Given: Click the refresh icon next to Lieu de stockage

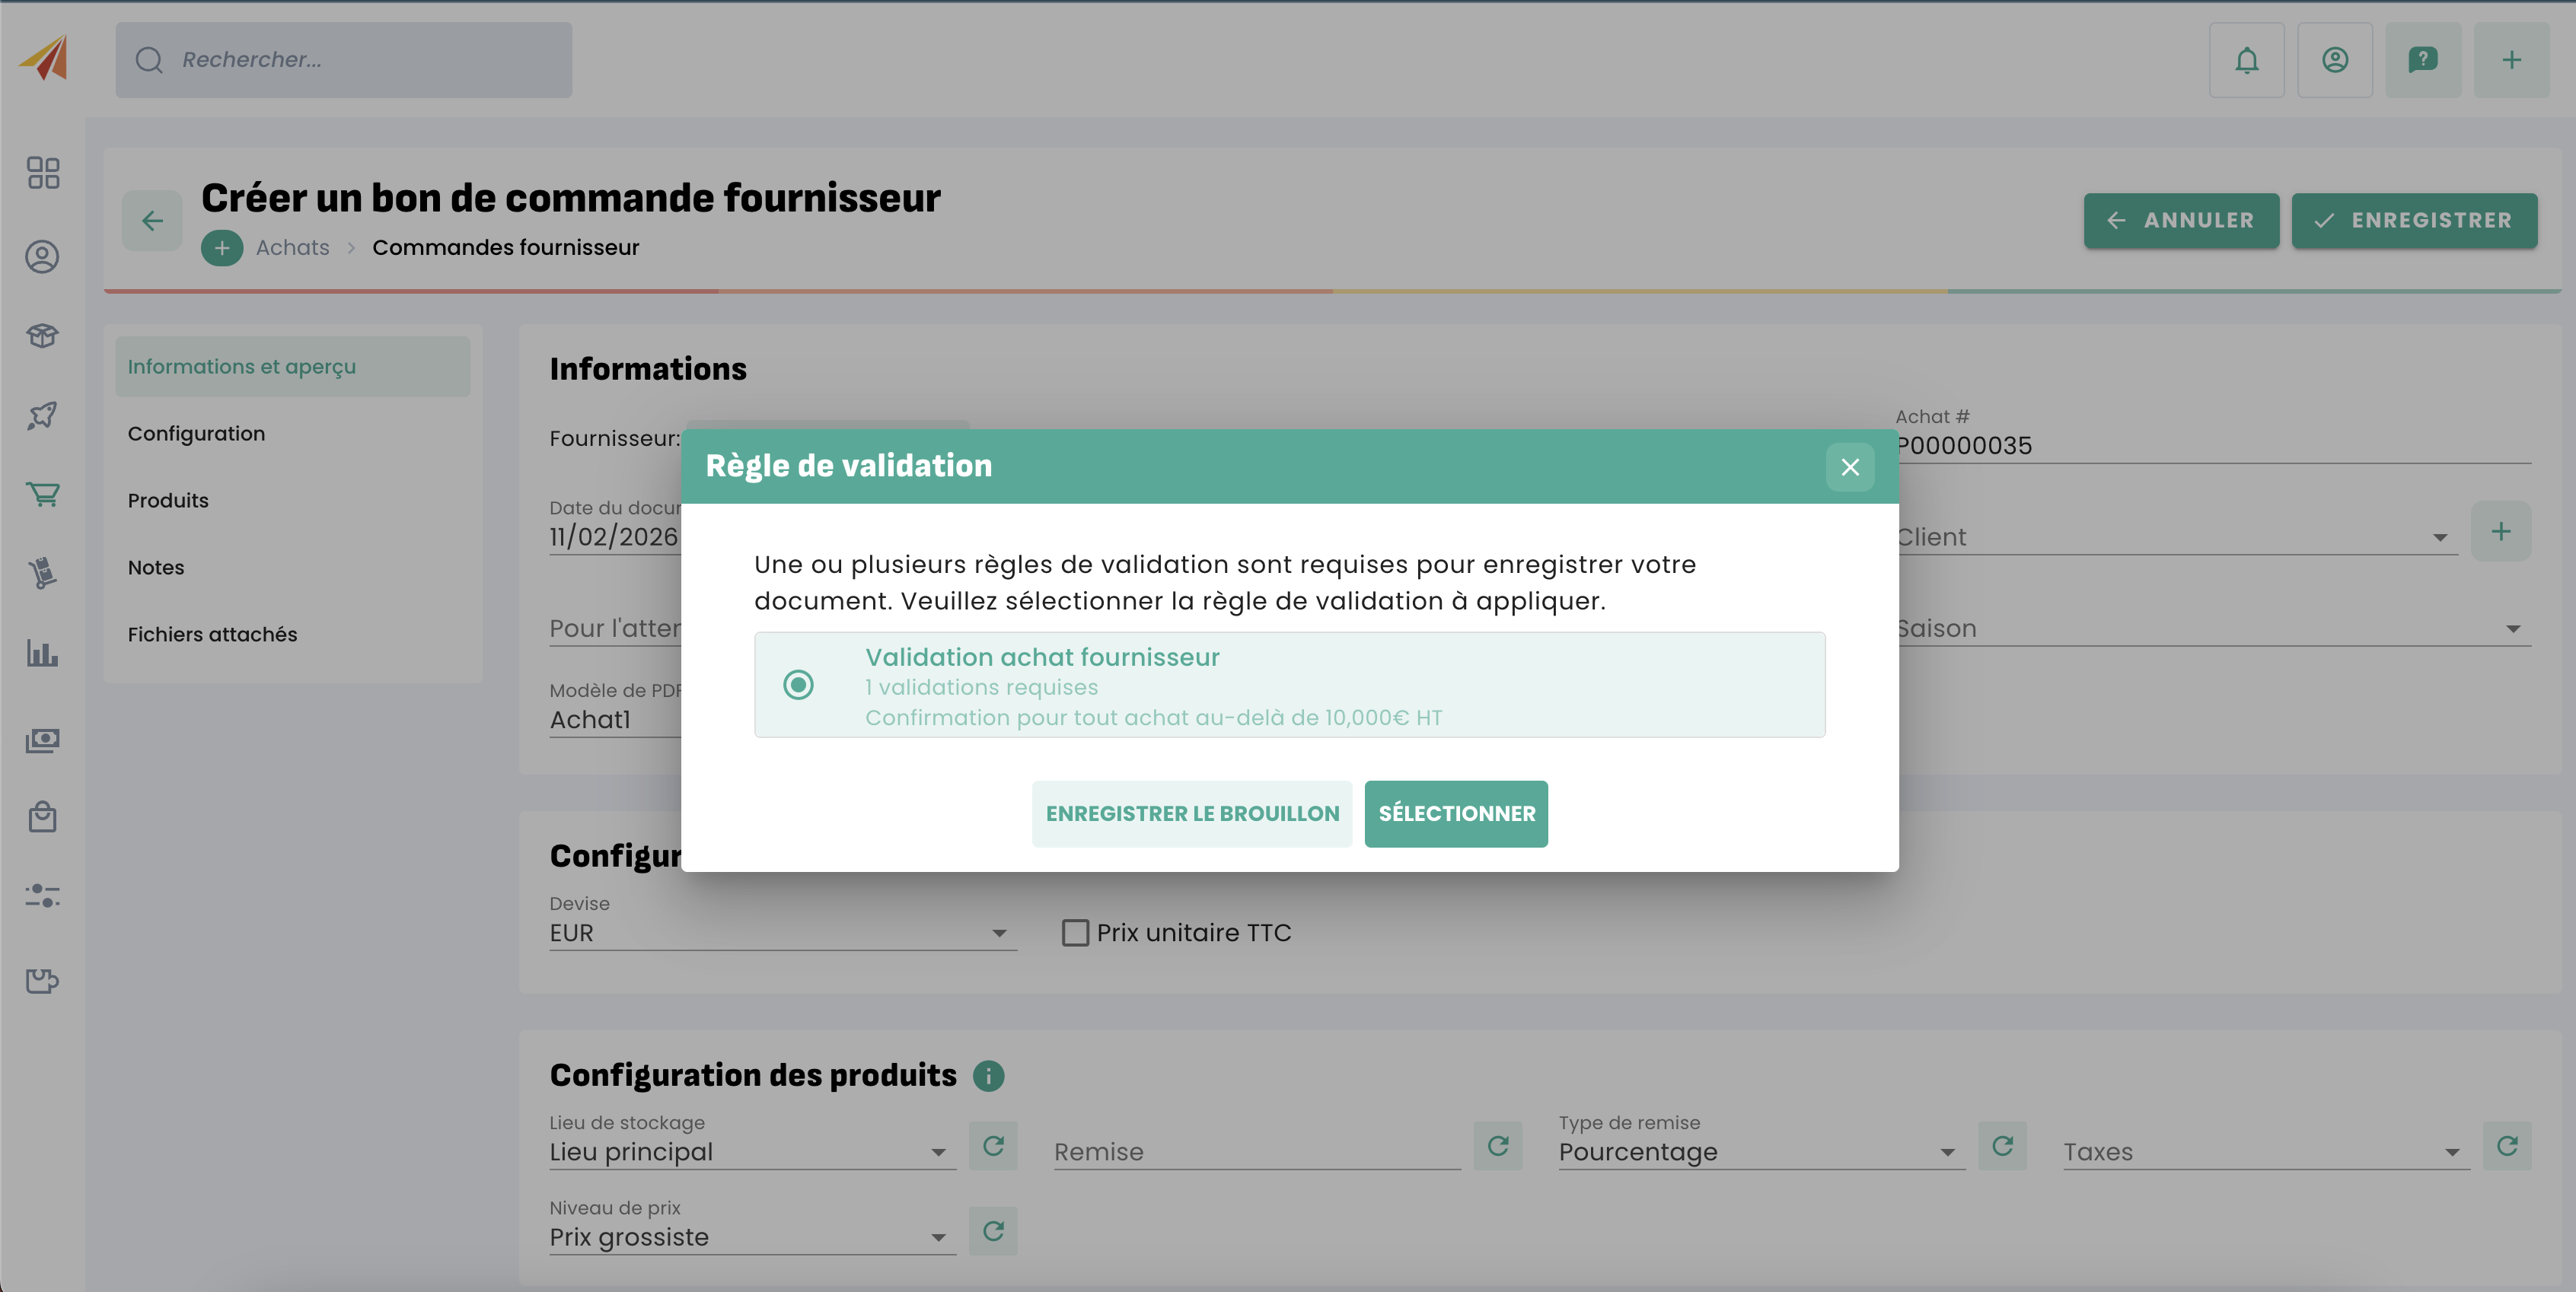Looking at the screenshot, I should [992, 1146].
